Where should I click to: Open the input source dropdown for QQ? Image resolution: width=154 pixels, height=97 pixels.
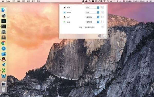92,17
